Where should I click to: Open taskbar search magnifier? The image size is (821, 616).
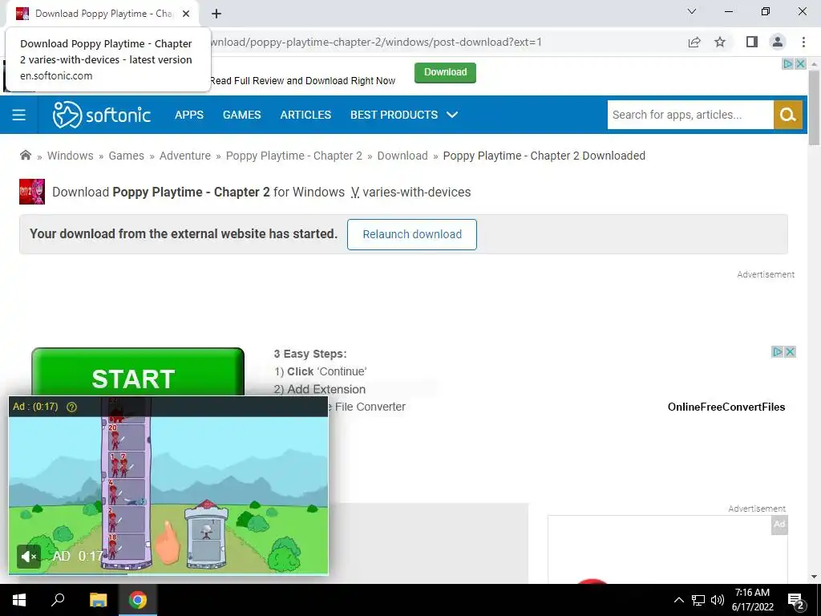coord(58,599)
